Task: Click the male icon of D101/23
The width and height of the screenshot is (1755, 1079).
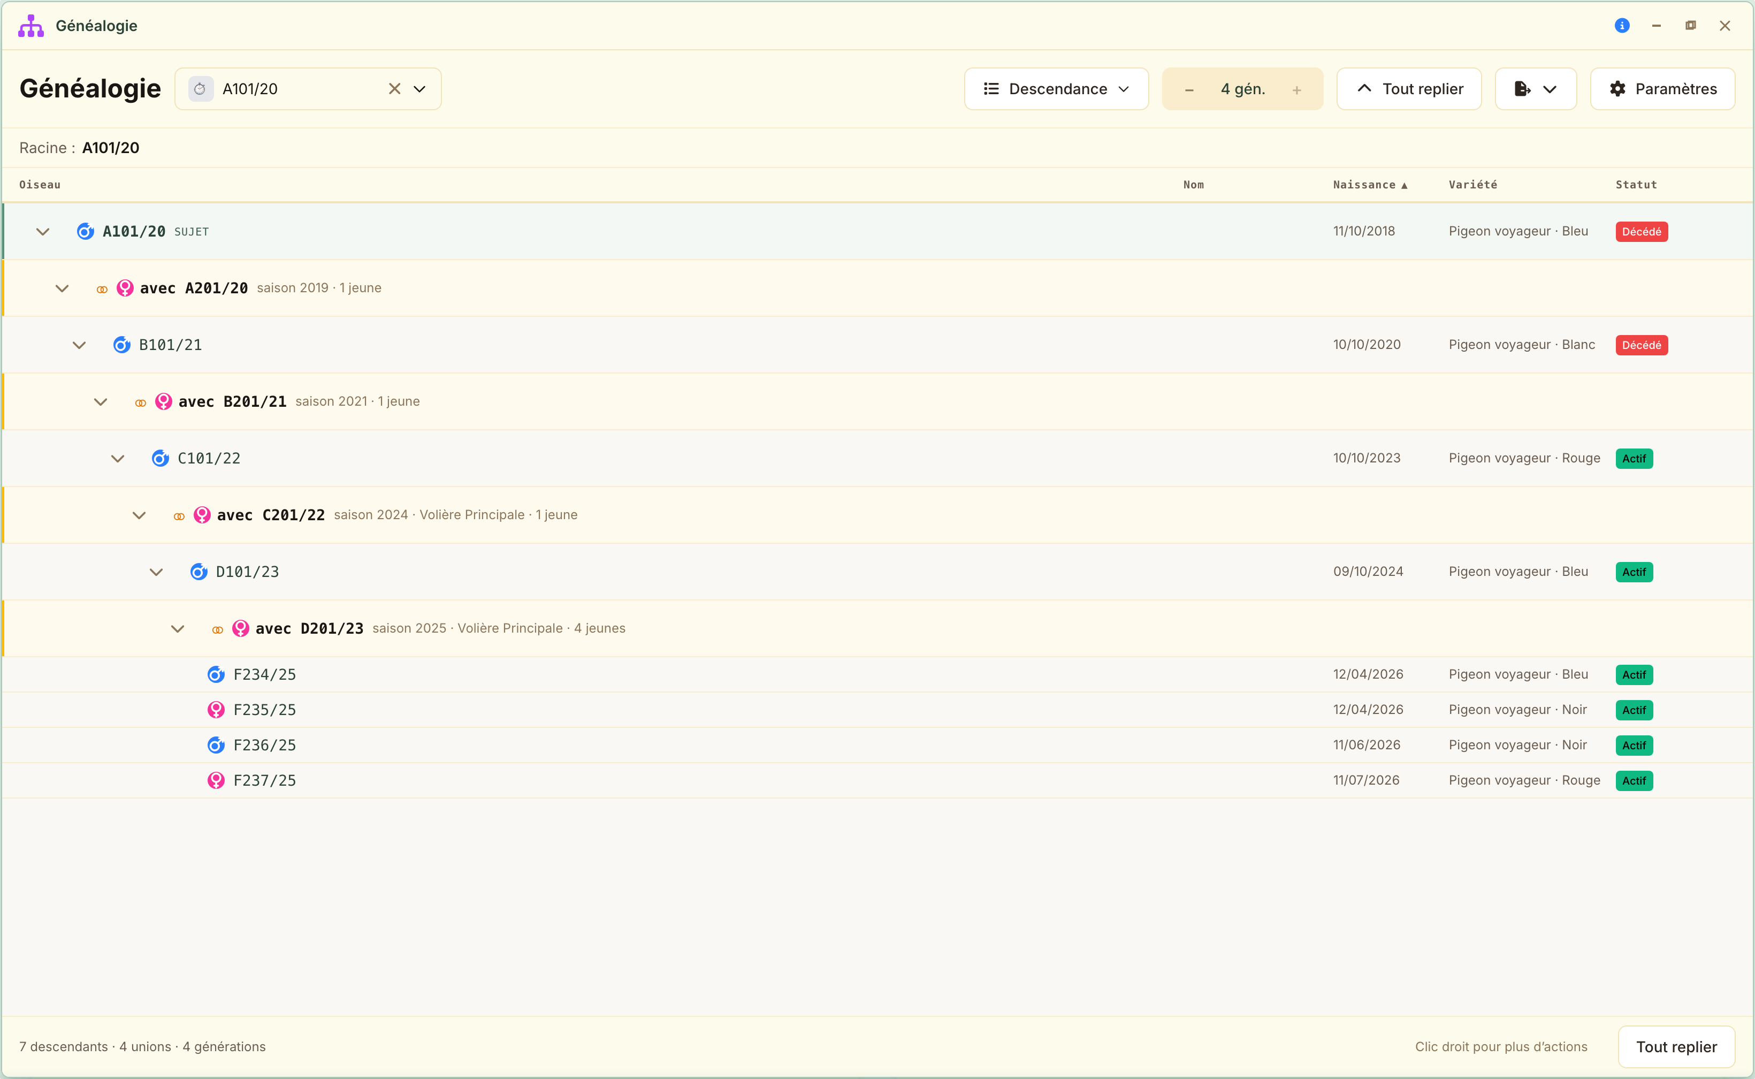Action: point(199,572)
